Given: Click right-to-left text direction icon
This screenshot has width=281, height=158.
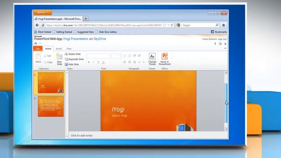Looking at the screenshot, I should click(144, 62).
